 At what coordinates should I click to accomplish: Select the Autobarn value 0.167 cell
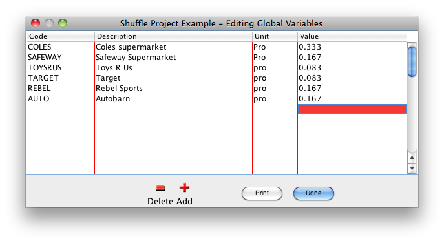(x=352, y=99)
